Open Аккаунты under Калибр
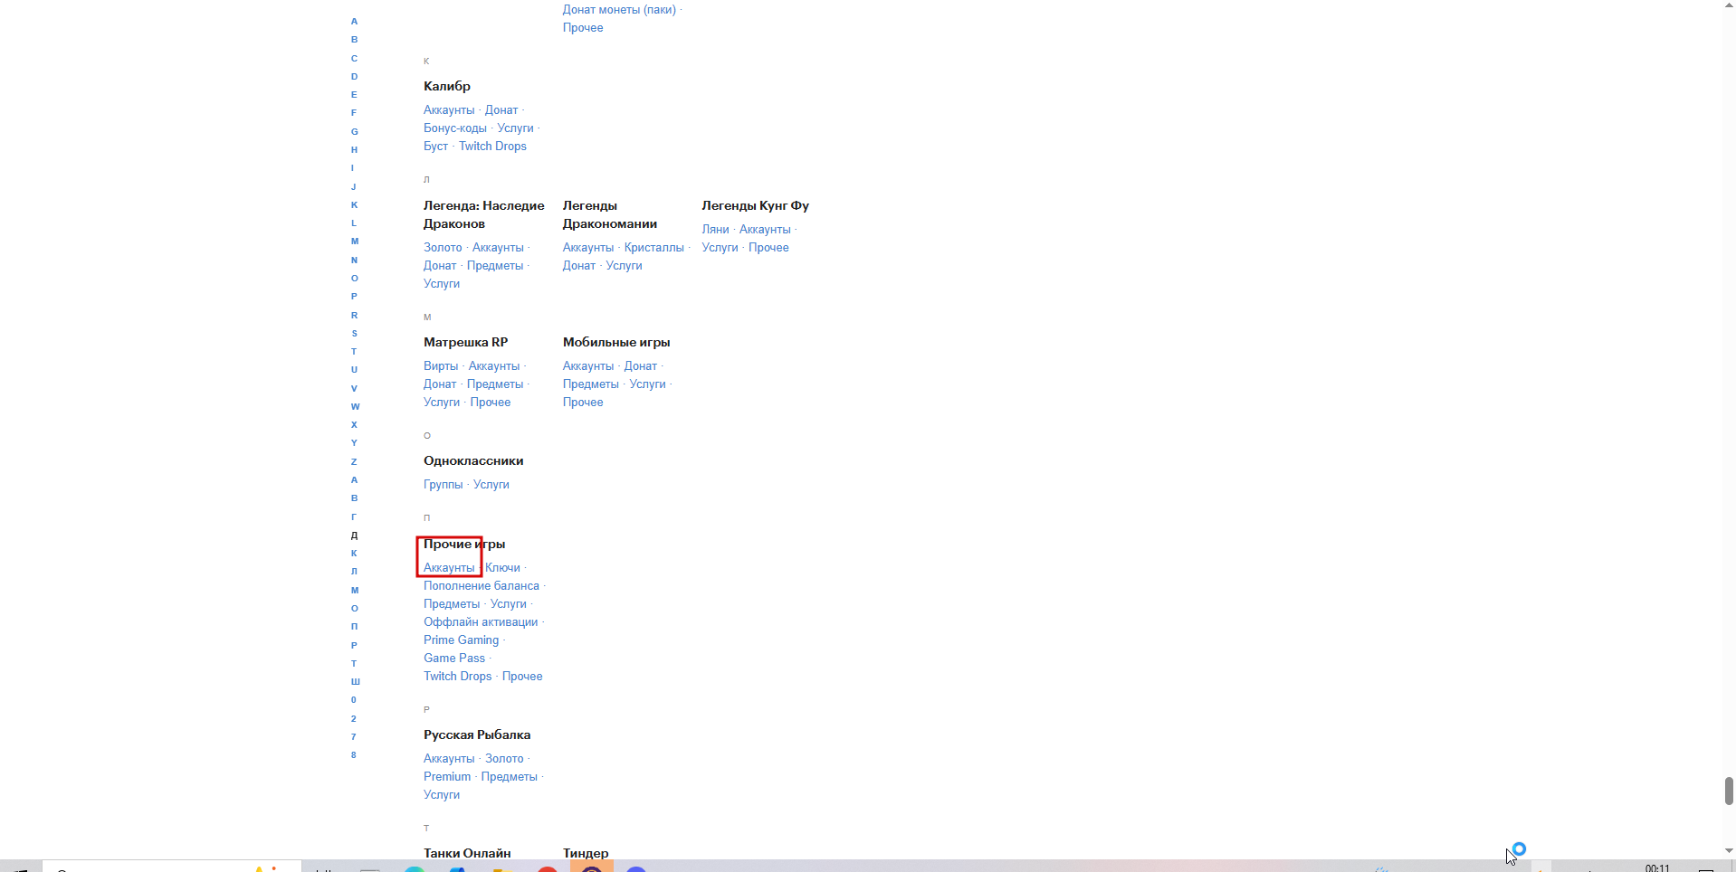Screen dimensions: 1736x872 449,110
